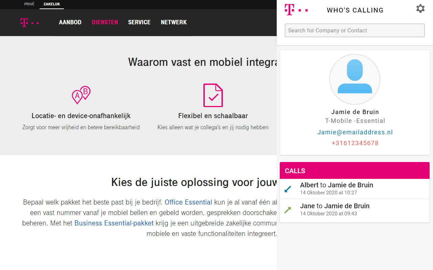Click the Flexibel en schaalbaar heading
This screenshot has height=270, width=433.
(213, 116)
